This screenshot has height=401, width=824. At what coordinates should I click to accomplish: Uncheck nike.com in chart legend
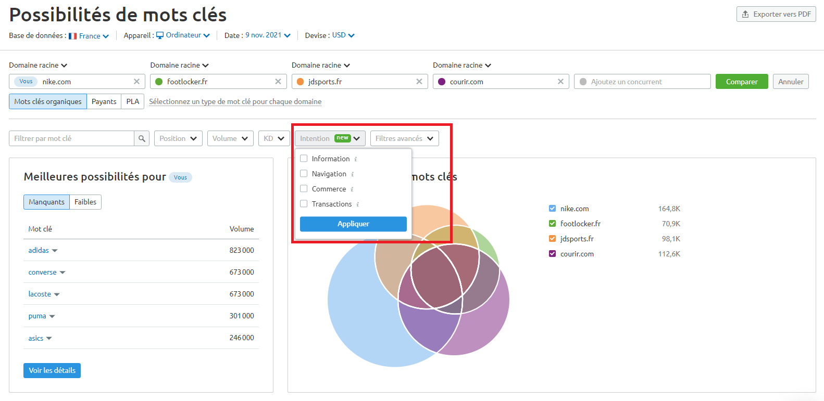553,209
